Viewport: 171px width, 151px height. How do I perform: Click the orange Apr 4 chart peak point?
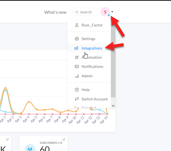click(29, 102)
